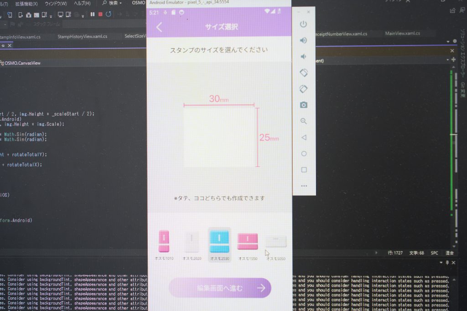Pause debugging in Visual Studio
This screenshot has height=311, width=467.
click(x=93, y=14)
